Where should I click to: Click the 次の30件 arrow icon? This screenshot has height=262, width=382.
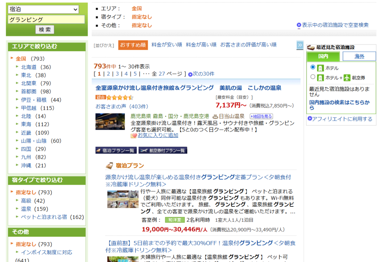click(x=190, y=74)
